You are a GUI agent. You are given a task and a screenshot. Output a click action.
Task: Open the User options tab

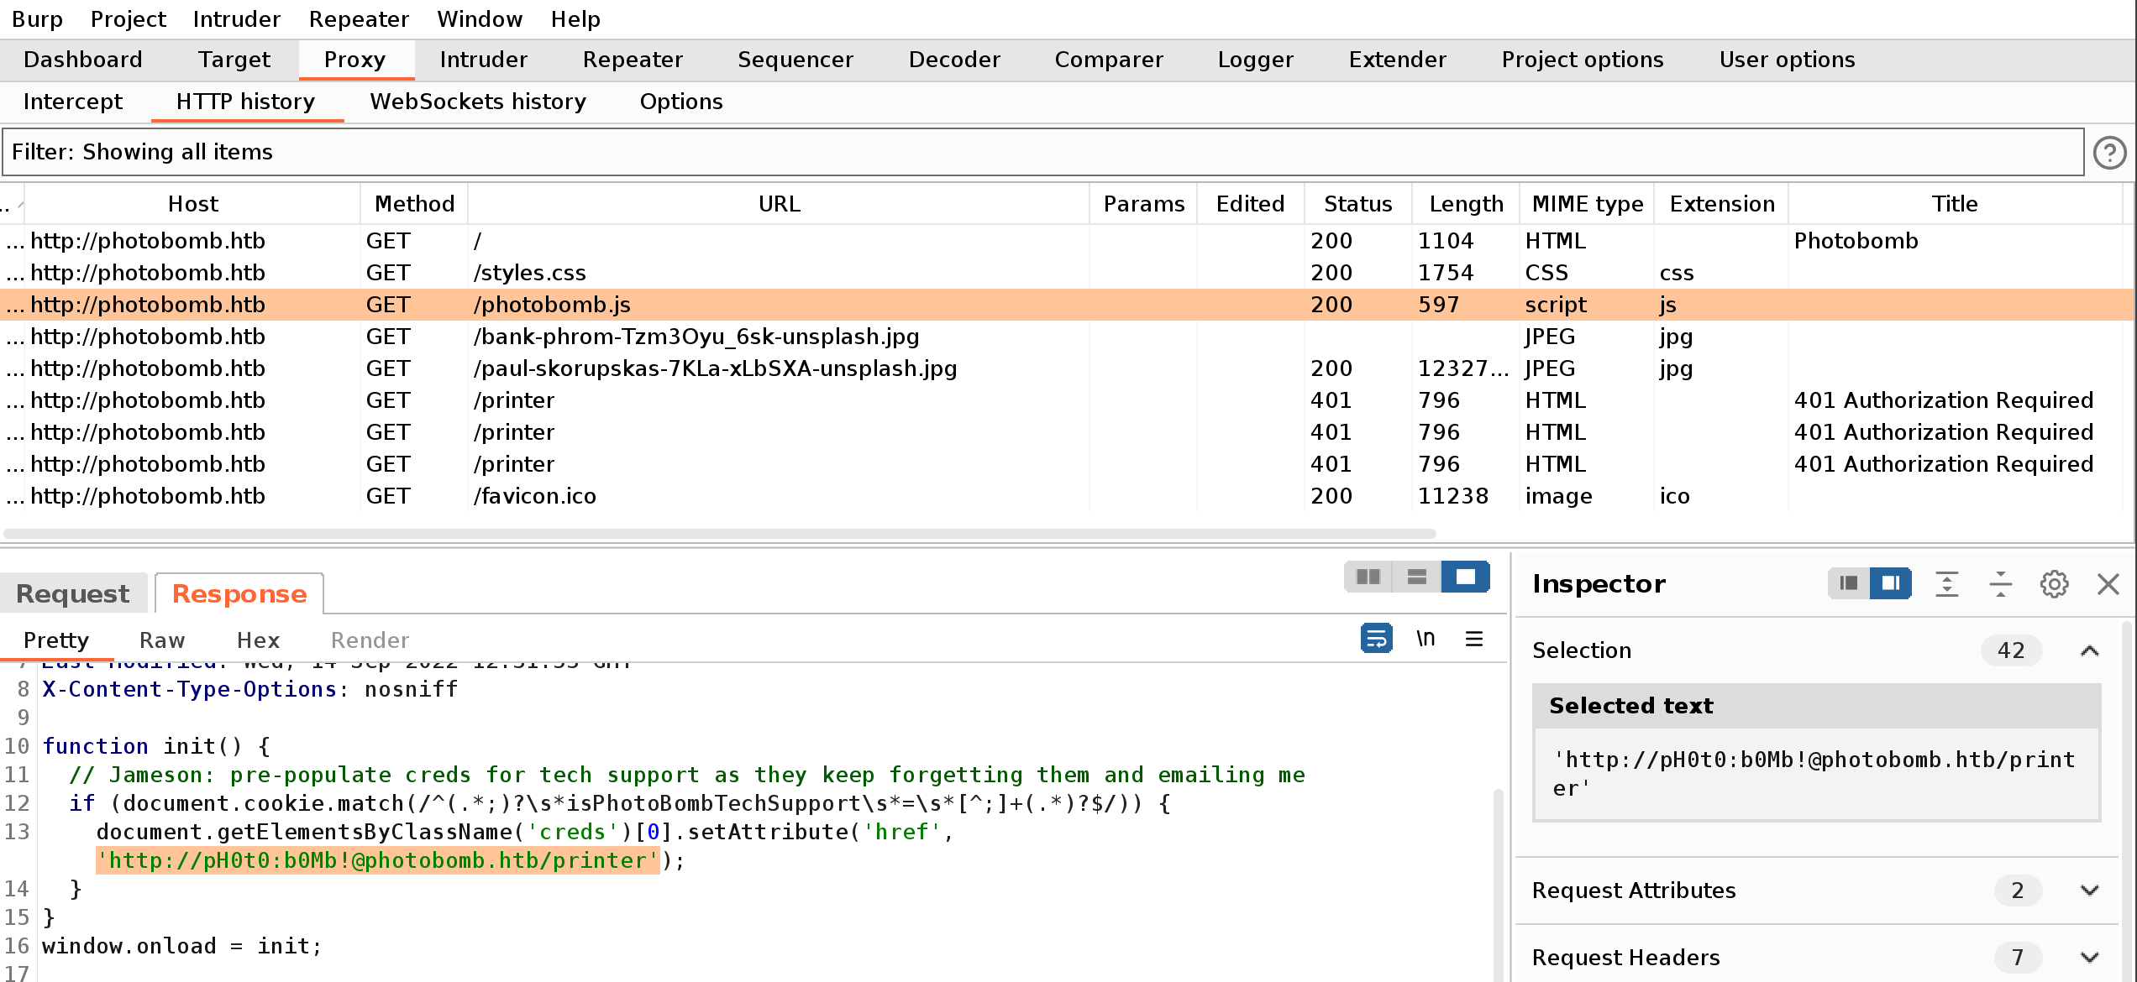pos(1788,60)
